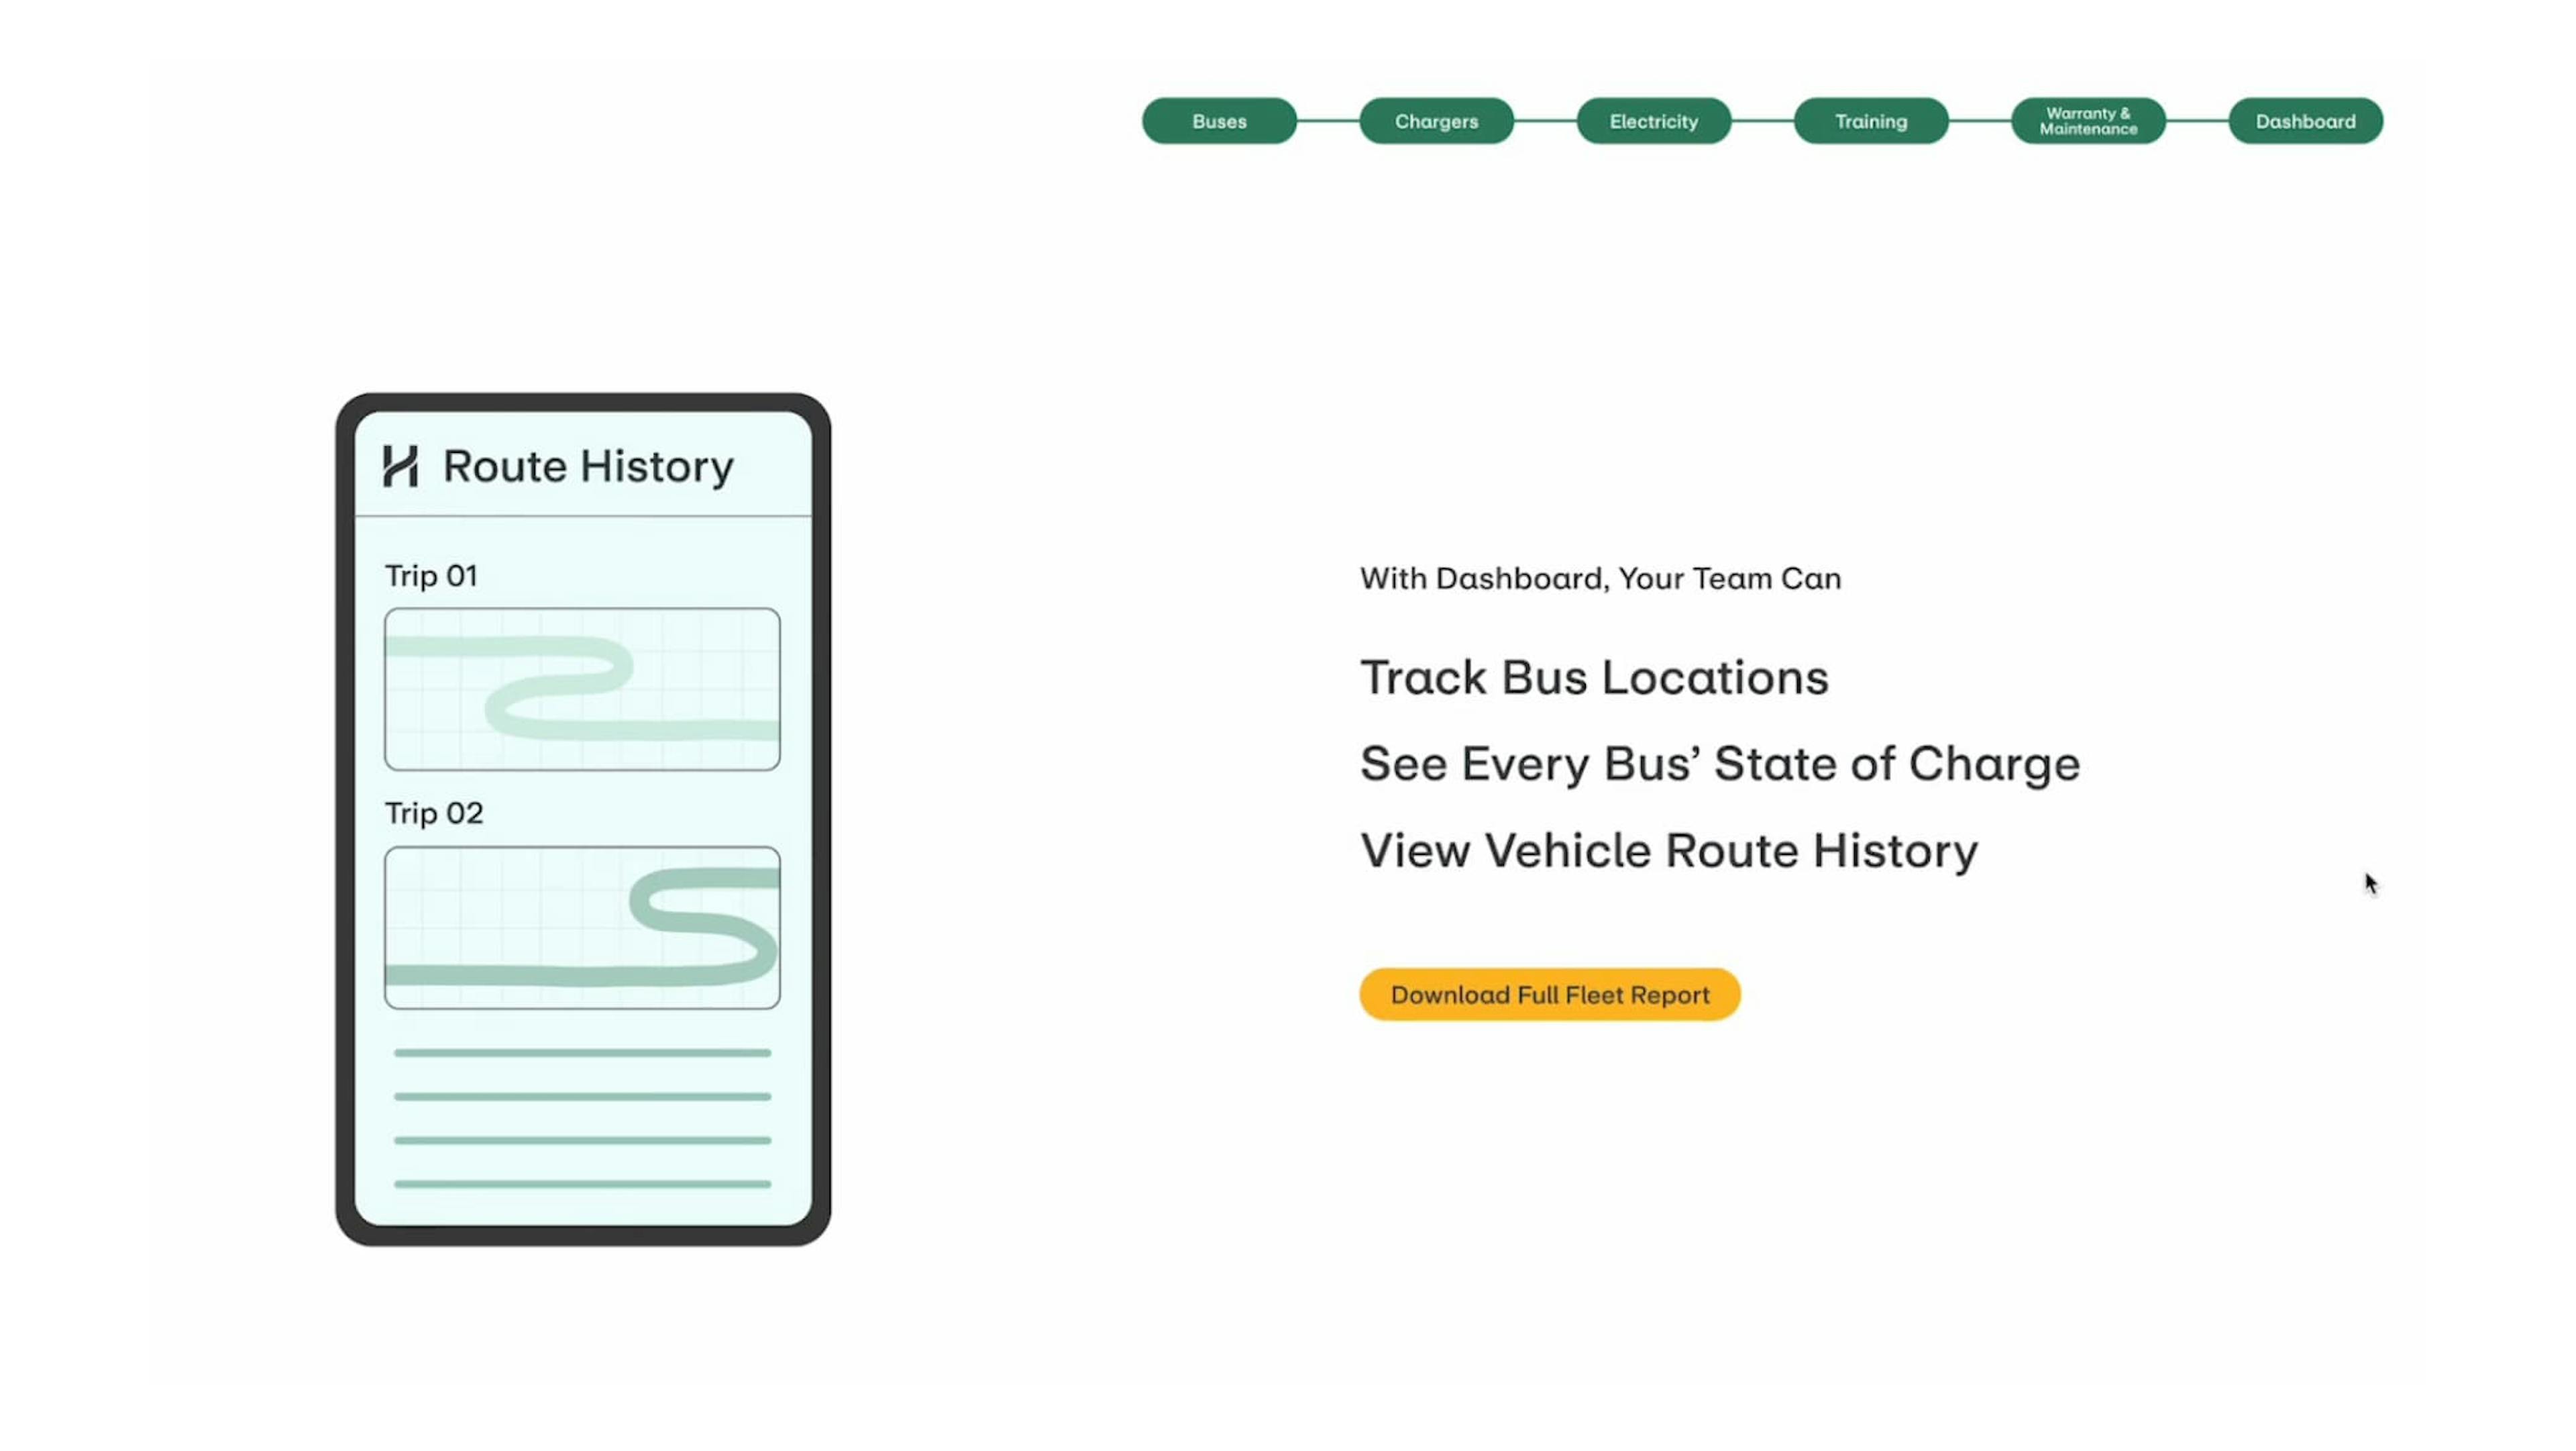Go to the Chargers step
The height and width of the screenshot is (1451, 2576).
(1436, 121)
